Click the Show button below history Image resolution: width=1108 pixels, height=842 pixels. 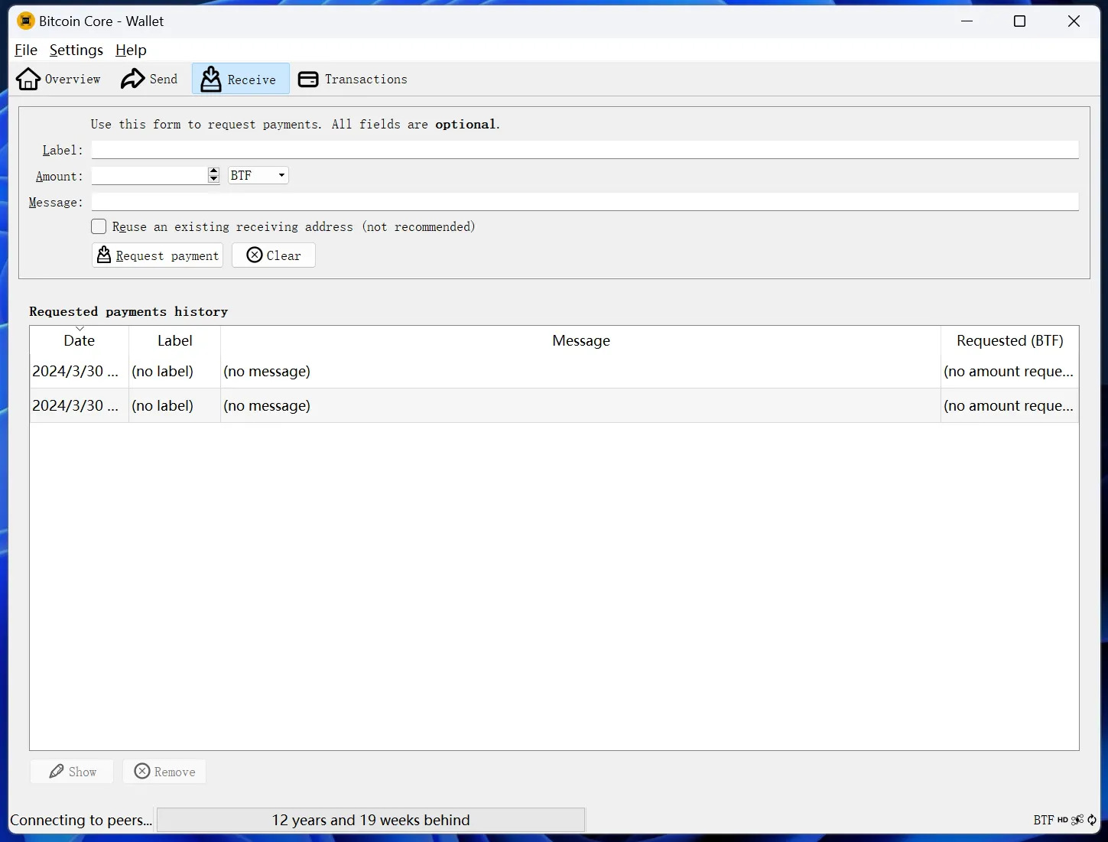(x=72, y=772)
